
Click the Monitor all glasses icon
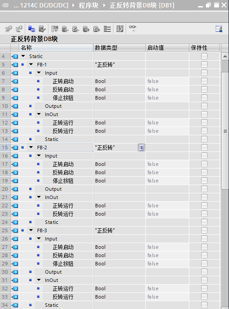133,29
